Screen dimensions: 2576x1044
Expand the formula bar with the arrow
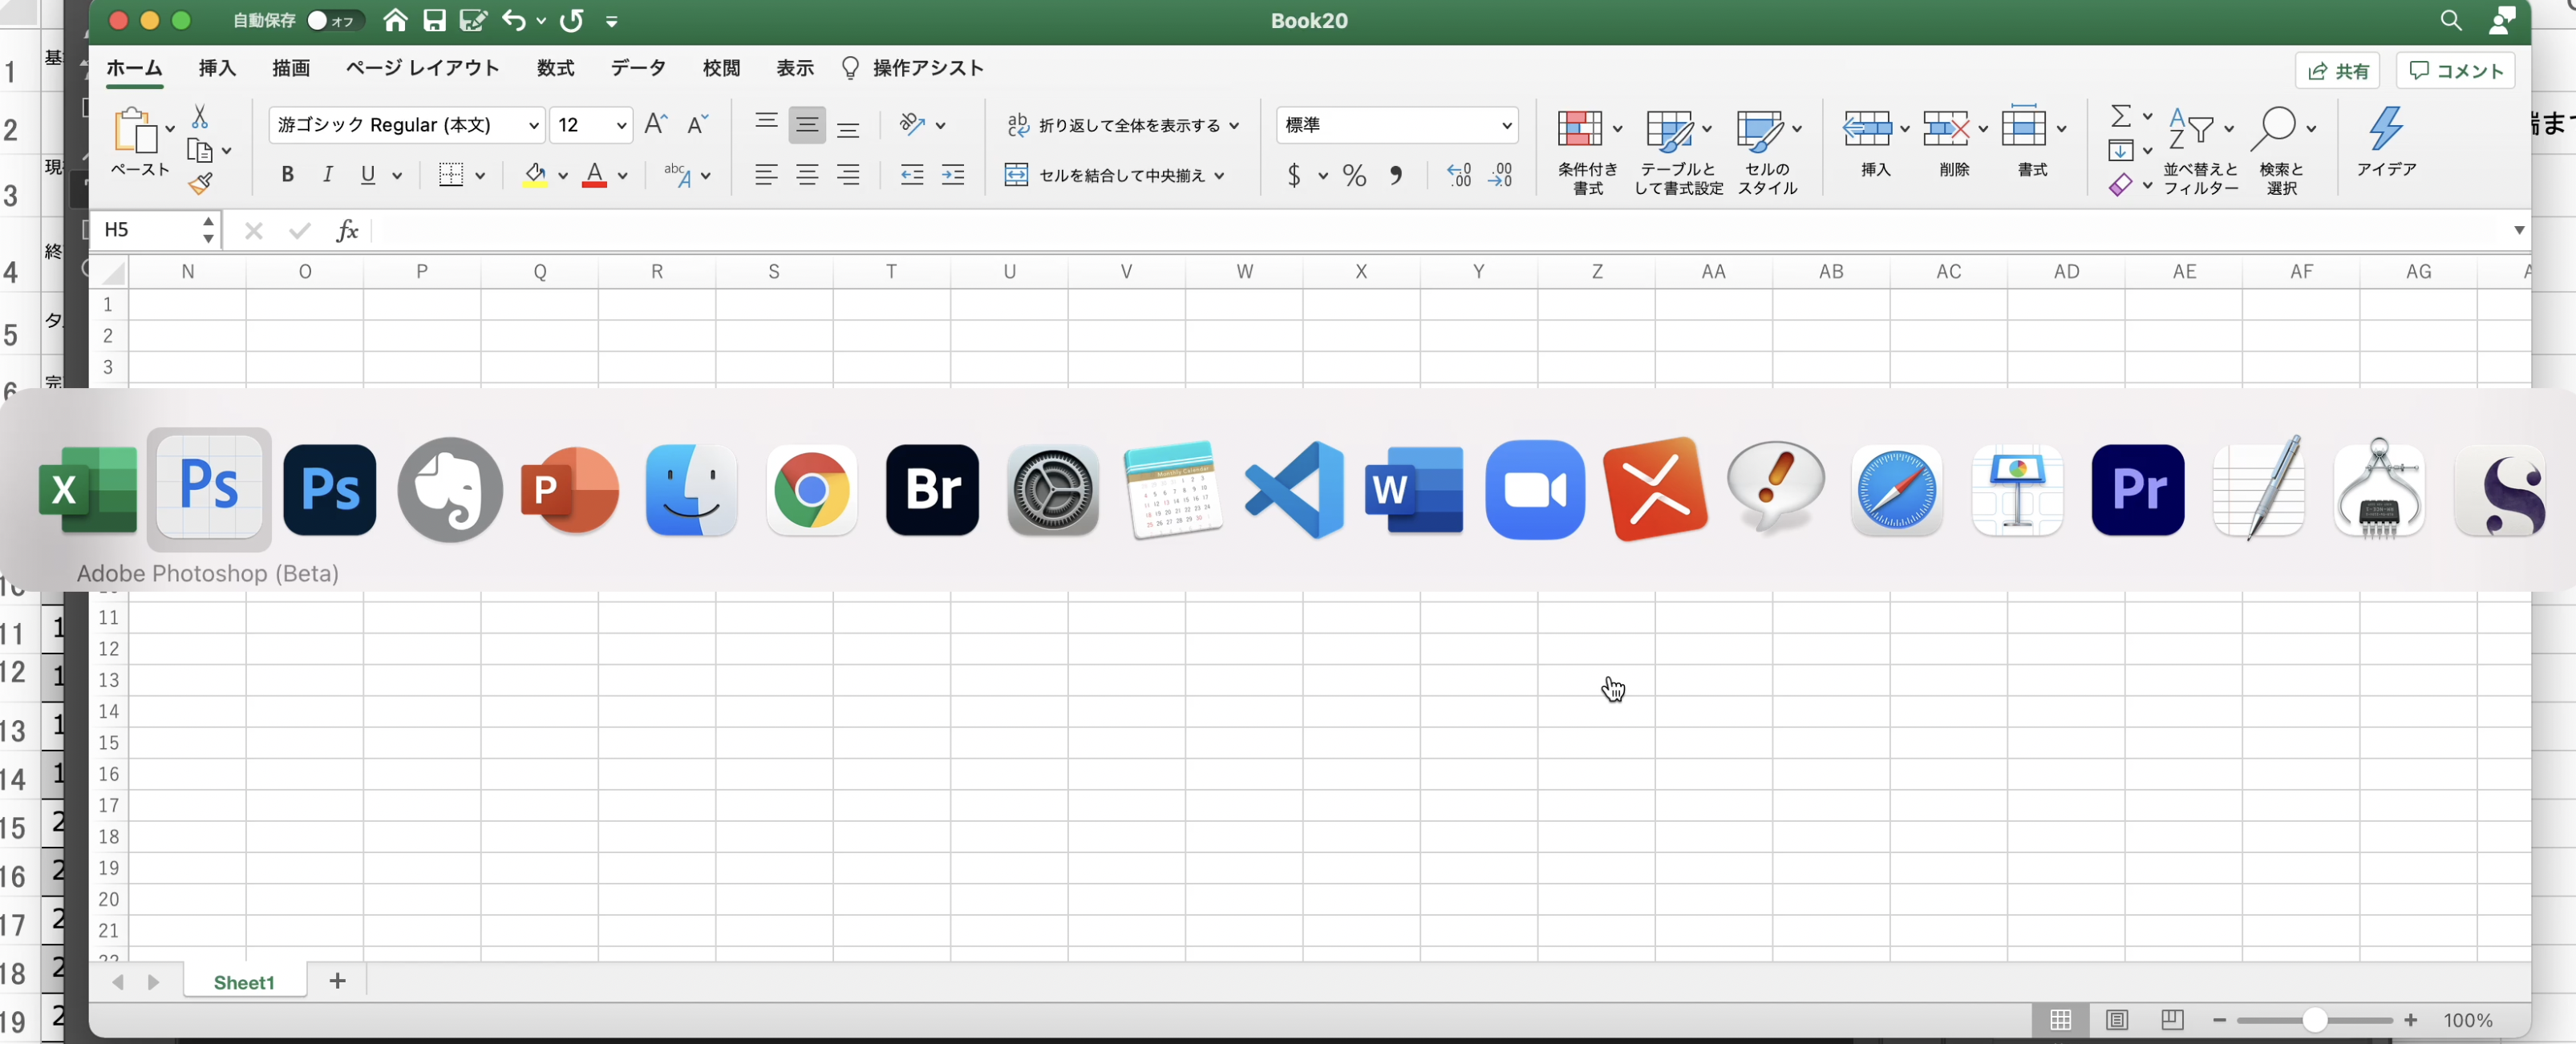click(x=2518, y=230)
